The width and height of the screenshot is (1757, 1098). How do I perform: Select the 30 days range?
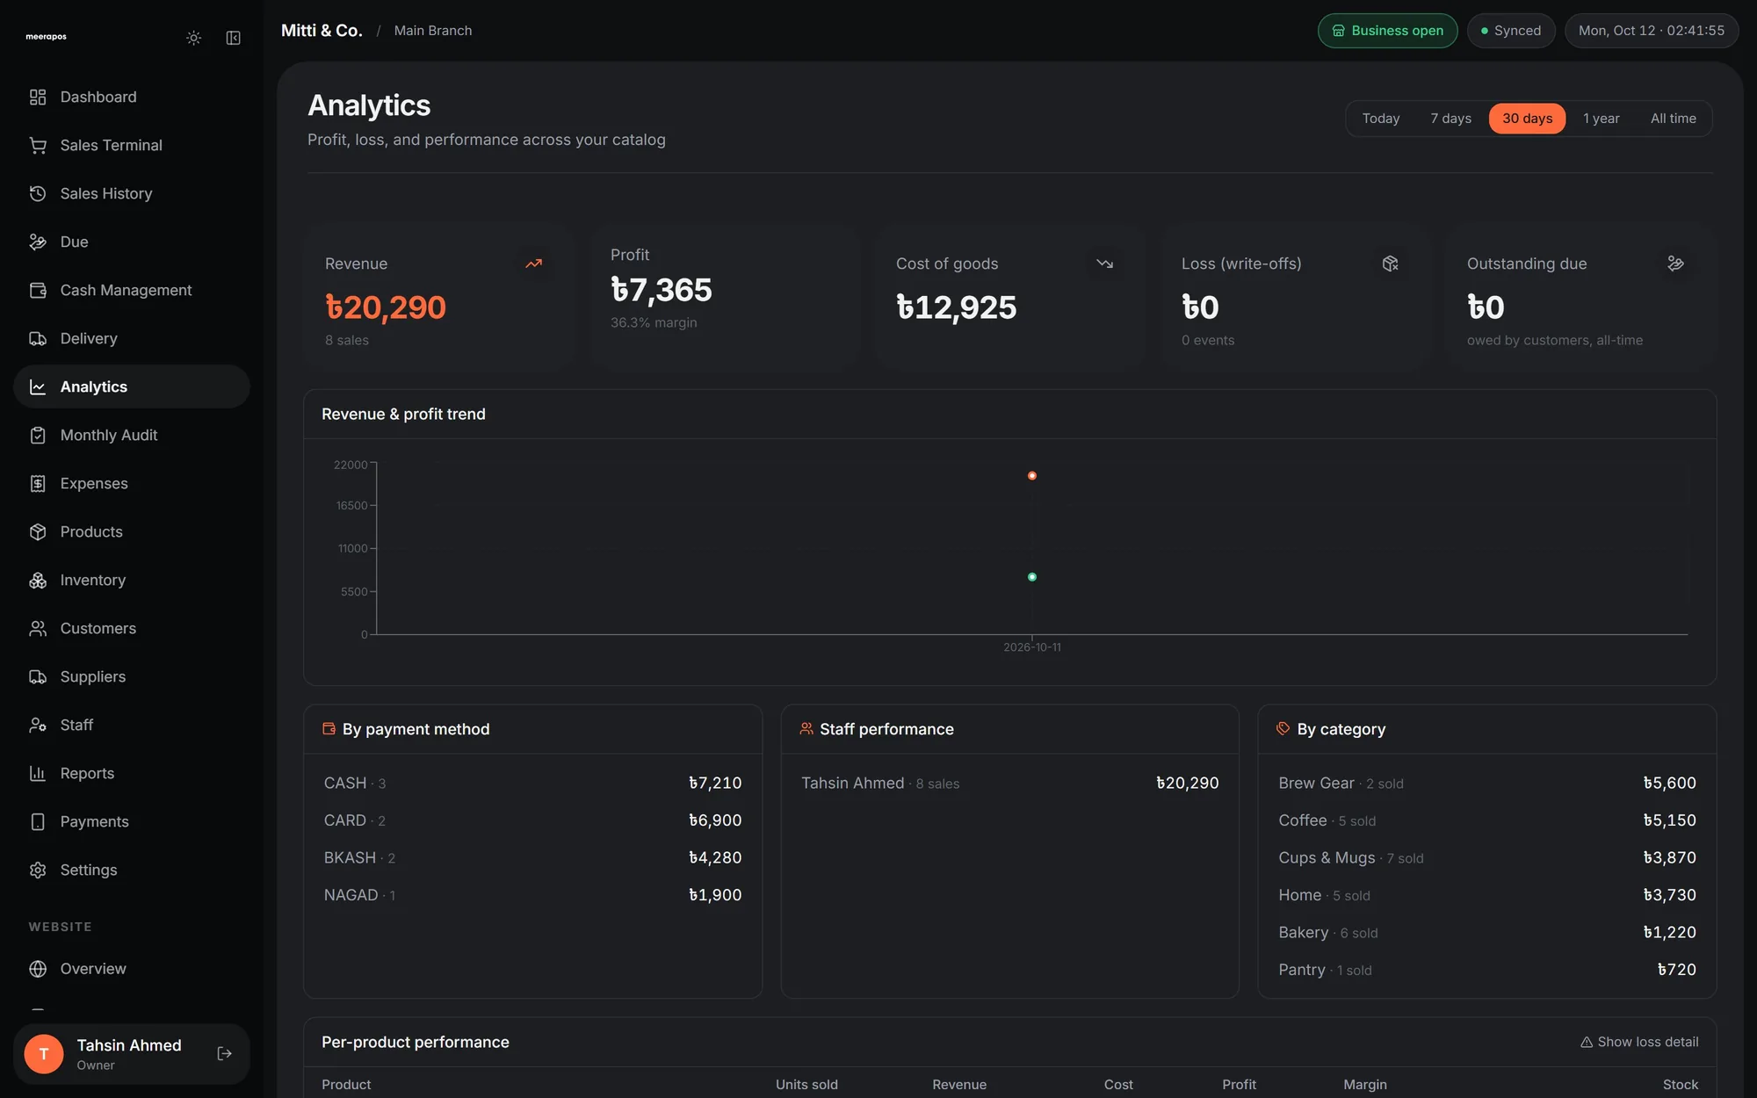[x=1527, y=119]
